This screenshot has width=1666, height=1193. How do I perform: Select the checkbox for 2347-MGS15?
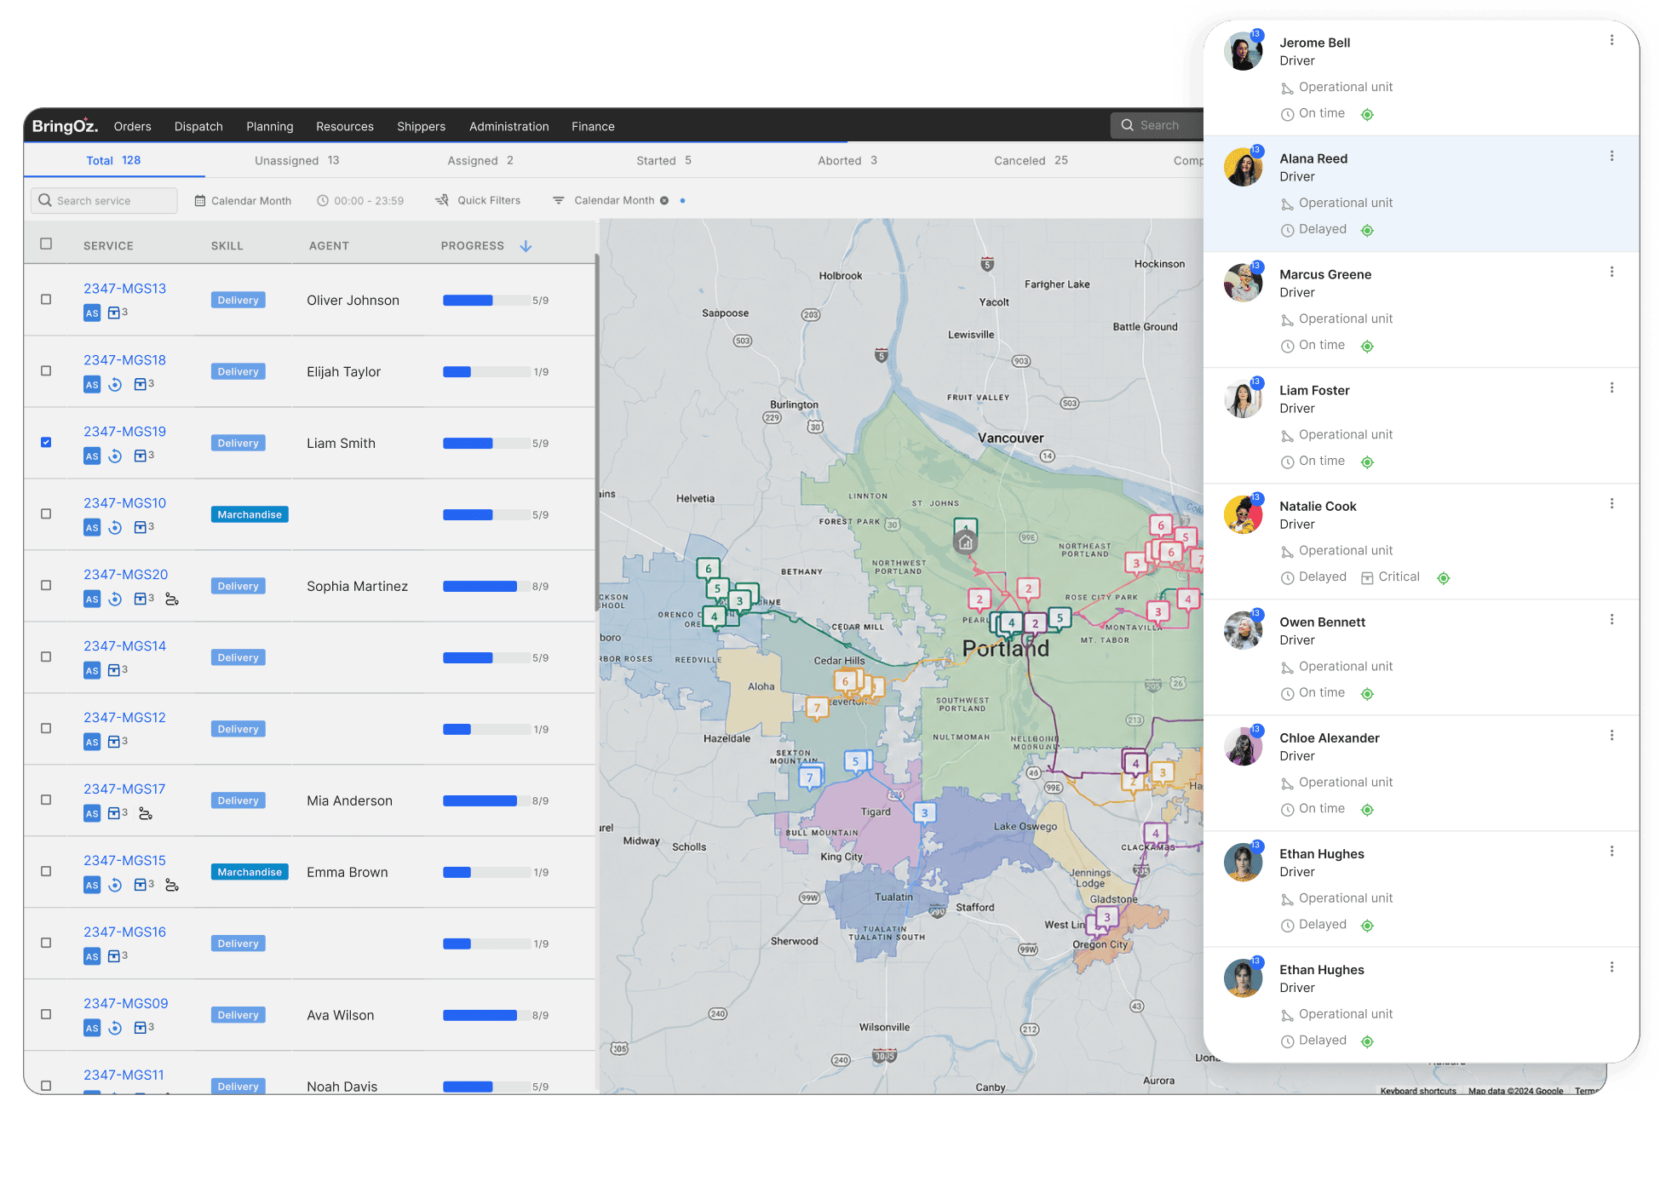[x=46, y=871]
